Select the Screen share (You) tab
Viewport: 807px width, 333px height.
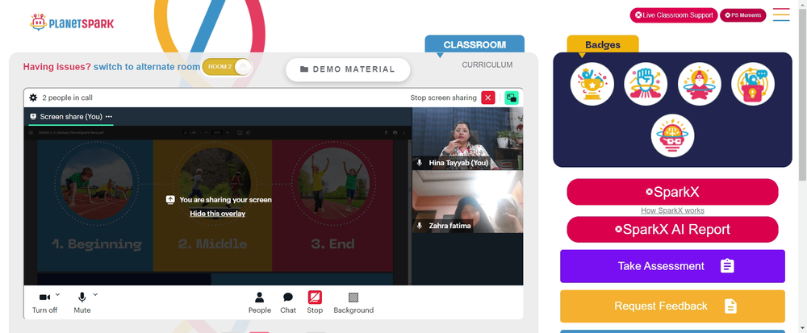coord(71,117)
